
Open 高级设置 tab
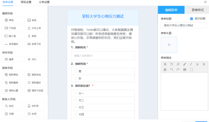click(x=26, y=2)
